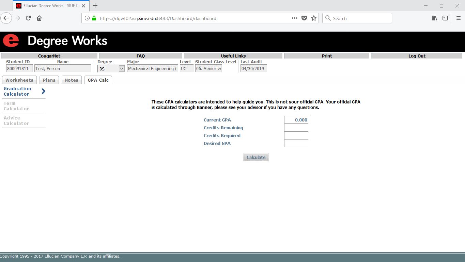The height and width of the screenshot is (262, 465).
Task: Toggle the browser sidebar icon
Action: [x=445, y=18]
